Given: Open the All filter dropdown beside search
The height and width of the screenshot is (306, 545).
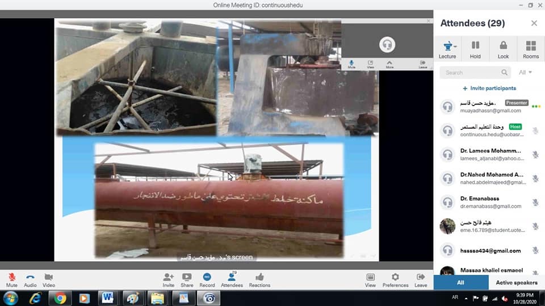Looking at the screenshot, I should pyautogui.click(x=525, y=73).
